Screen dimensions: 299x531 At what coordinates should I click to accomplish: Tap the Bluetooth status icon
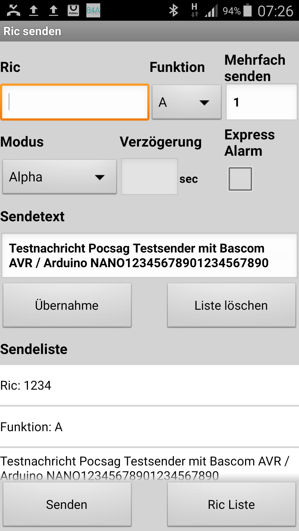click(174, 11)
